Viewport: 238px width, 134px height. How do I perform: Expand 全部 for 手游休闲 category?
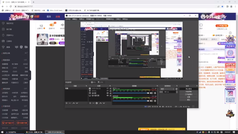(26, 106)
